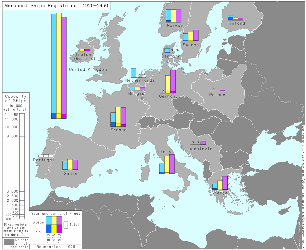Select the Sail 1930 magenta legend swatch

59,229
